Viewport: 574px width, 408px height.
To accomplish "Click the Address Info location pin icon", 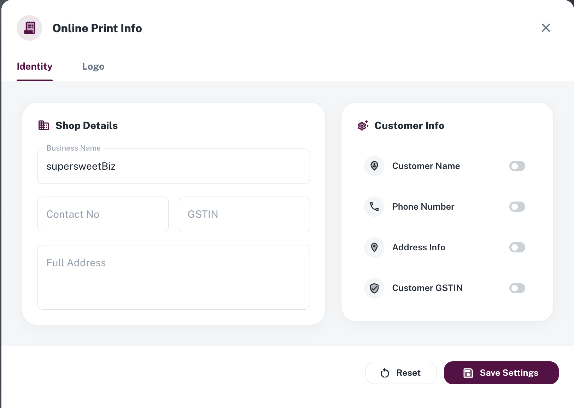I will [374, 247].
